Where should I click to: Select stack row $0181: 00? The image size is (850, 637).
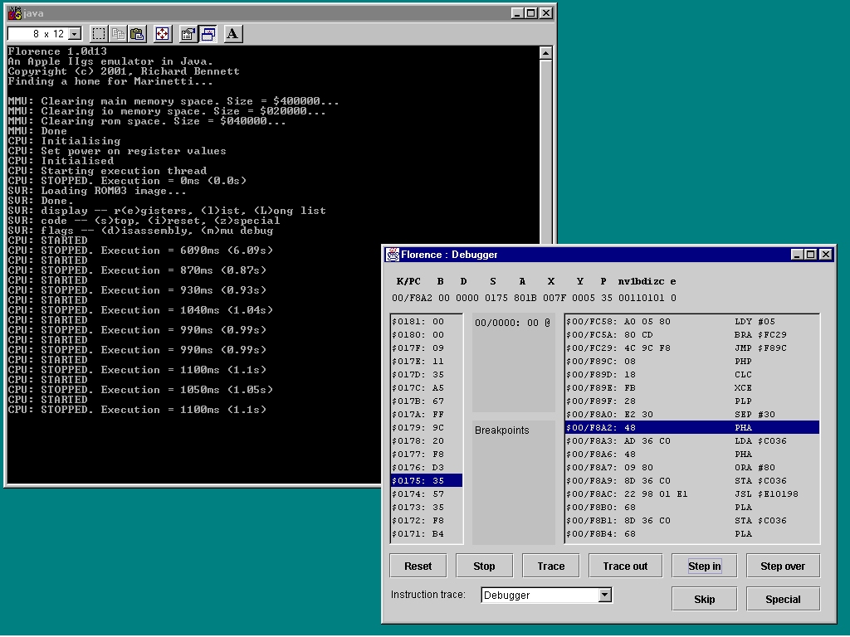(x=427, y=321)
